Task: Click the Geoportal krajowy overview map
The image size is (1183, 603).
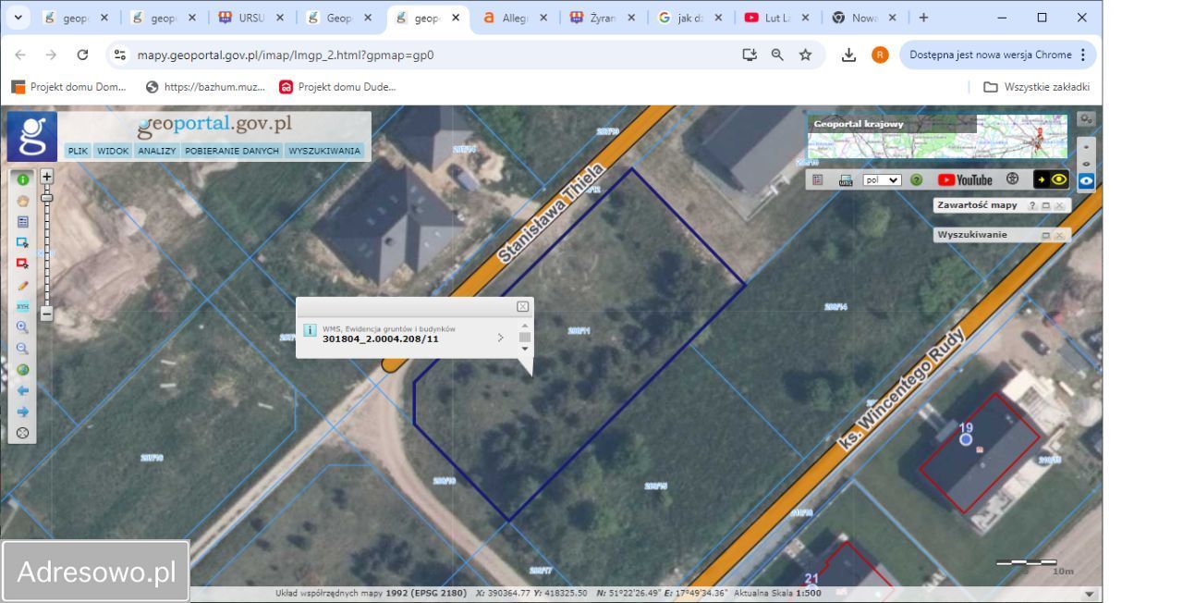Action: (937, 137)
